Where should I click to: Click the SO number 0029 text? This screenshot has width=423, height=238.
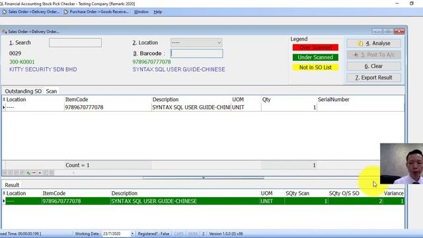15,54
